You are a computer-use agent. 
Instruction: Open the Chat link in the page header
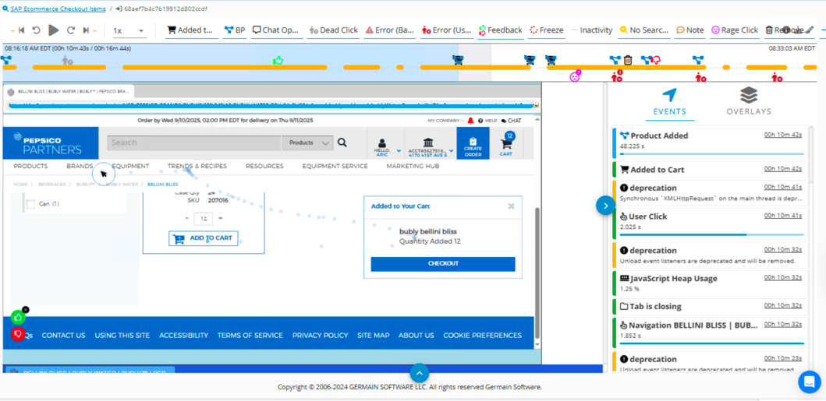pyautogui.click(x=511, y=121)
